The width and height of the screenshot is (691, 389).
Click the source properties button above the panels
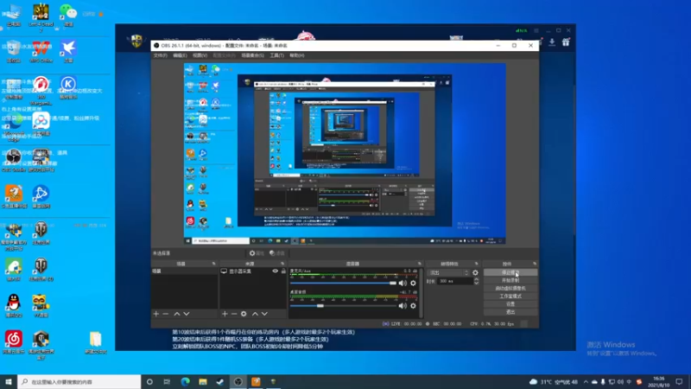pos(257,253)
